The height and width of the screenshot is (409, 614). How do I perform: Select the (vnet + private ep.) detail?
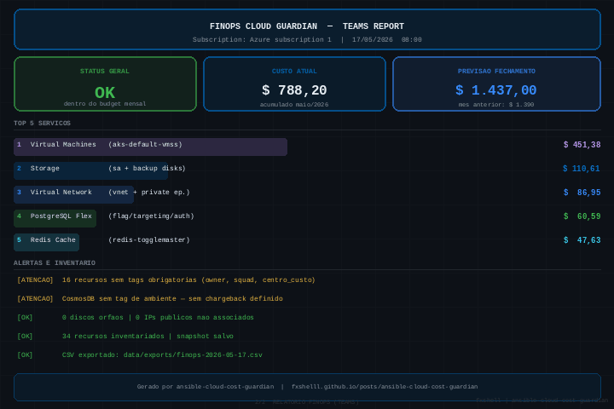point(148,193)
